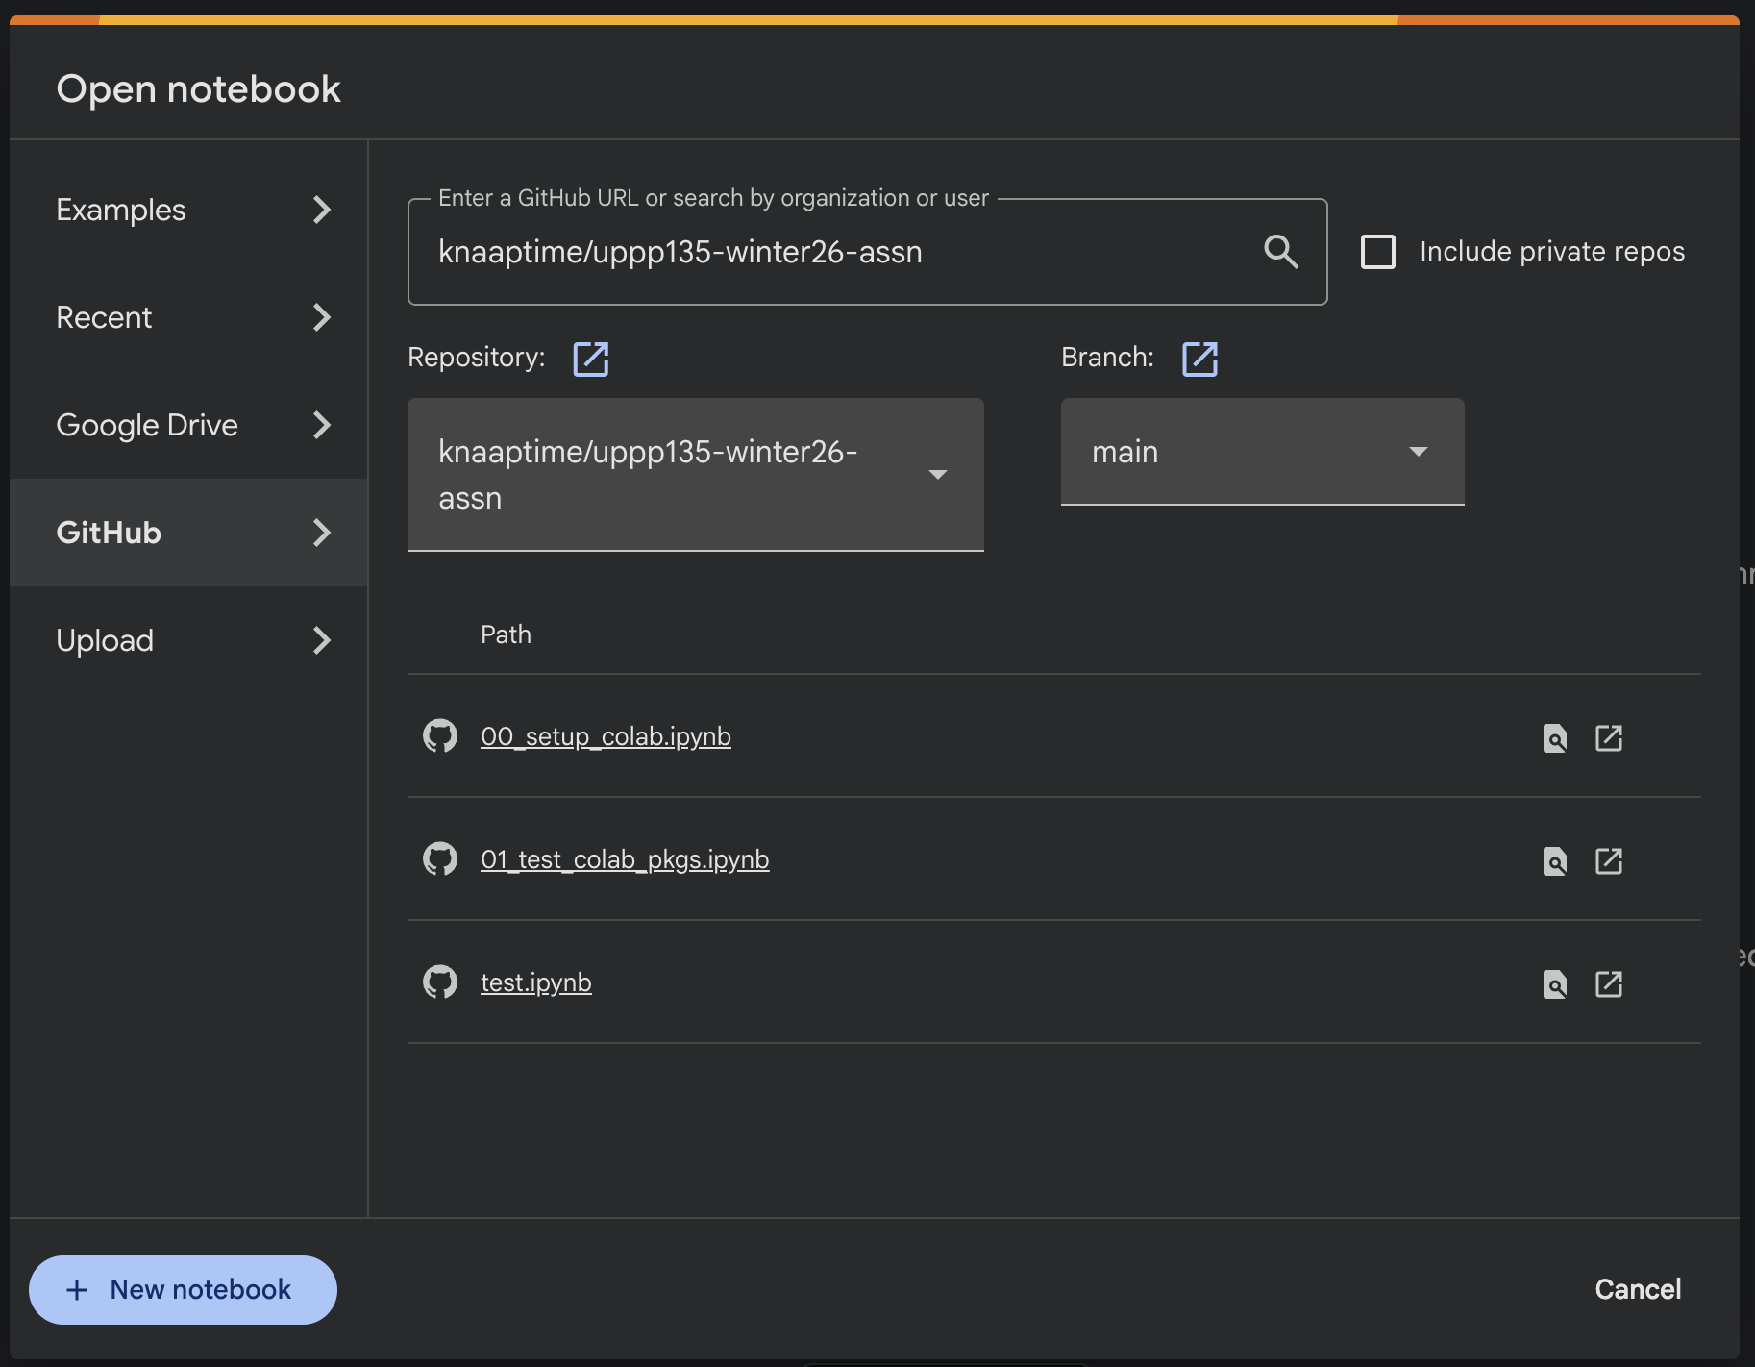Switch to the Recent tab
The image size is (1755, 1367).
[188, 317]
